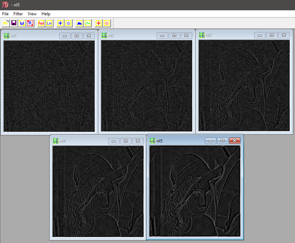Minimize the nl5 window

click(211, 141)
